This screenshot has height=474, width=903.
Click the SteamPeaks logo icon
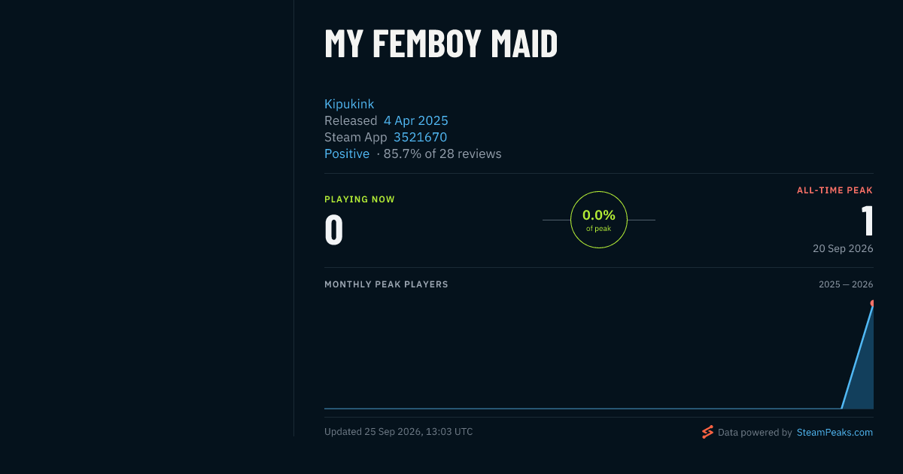707,432
